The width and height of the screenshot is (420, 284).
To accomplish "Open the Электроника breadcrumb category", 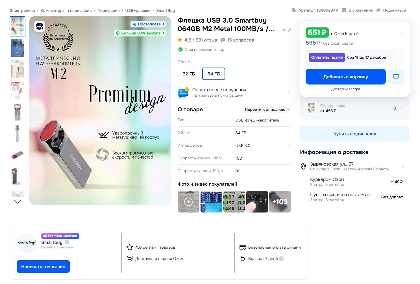I will coord(22,10).
